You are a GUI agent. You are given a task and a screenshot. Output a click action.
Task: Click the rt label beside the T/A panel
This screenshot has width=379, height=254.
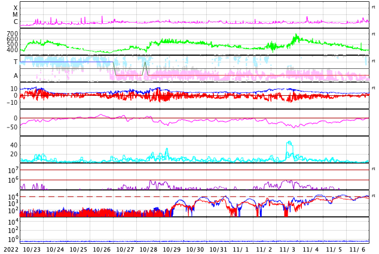click(x=373, y=61)
